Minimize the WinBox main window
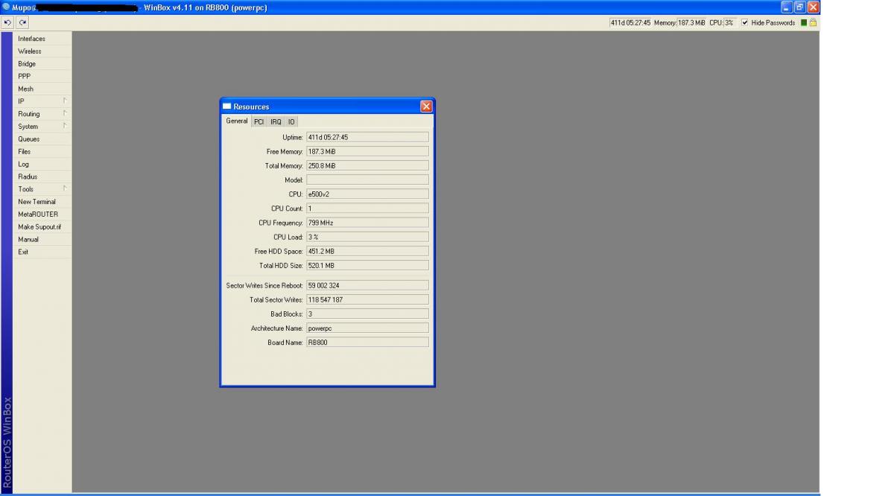The width and height of the screenshot is (894, 496). point(787,7)
